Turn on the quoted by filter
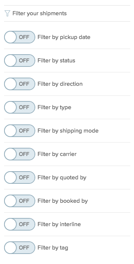 pyautogui.click(x=20, y=177)
